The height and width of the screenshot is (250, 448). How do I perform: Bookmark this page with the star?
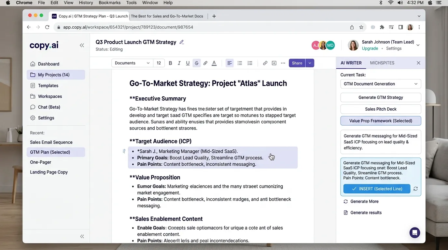click(361, 27)
